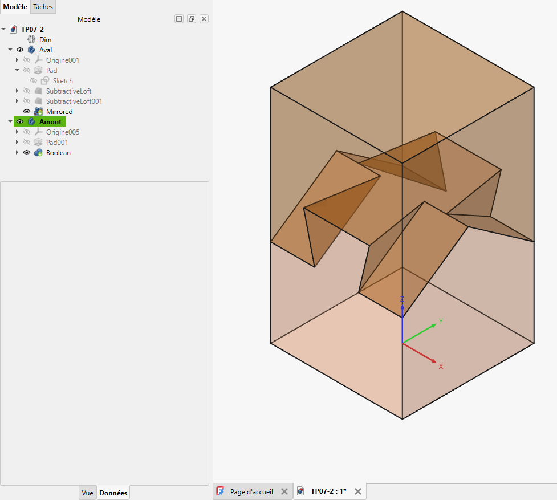Click the SubtractiveLoft feature icon
The width and height of the screenshot is (557, 500).
[38, 91]
